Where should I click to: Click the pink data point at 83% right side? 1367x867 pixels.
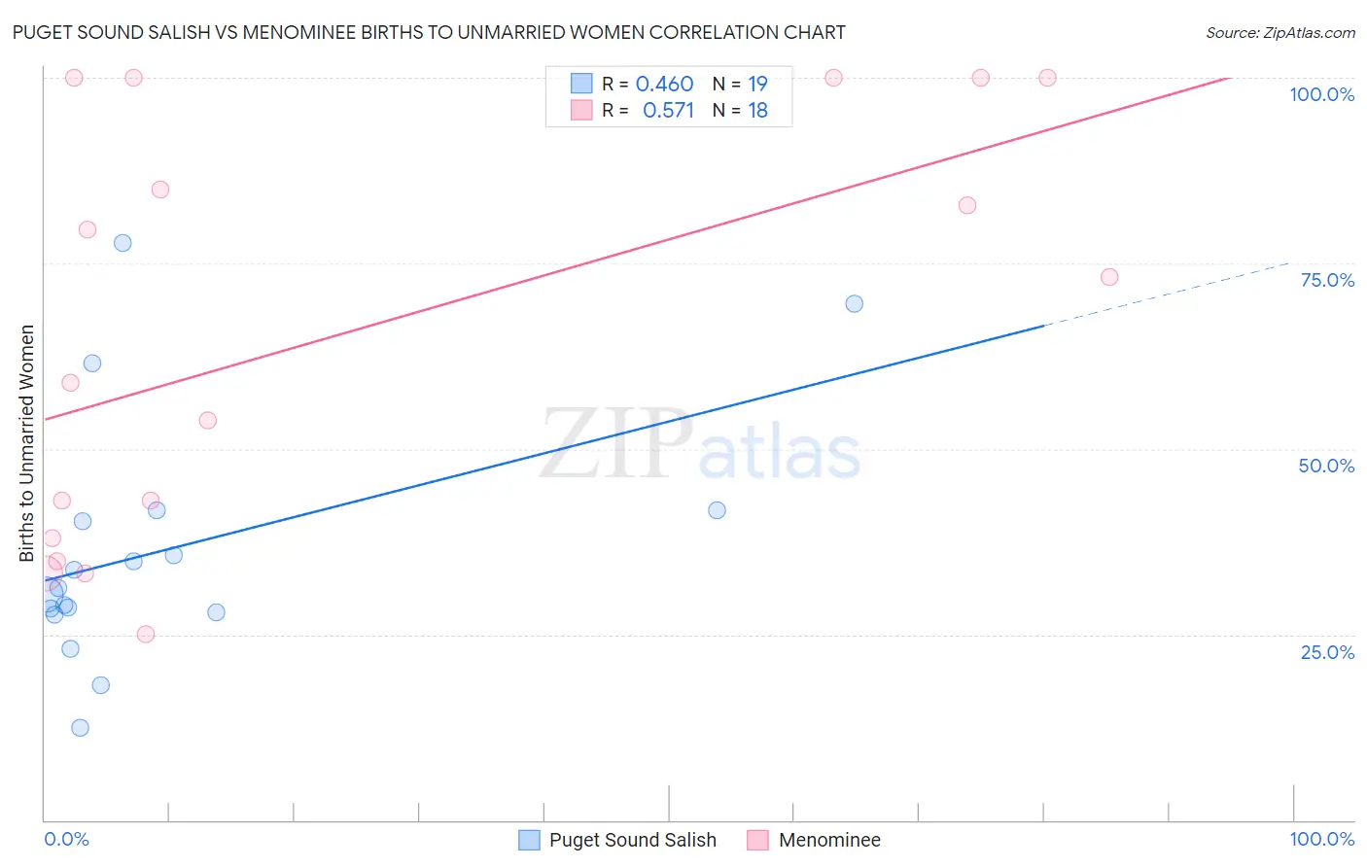tap(966, 205)
